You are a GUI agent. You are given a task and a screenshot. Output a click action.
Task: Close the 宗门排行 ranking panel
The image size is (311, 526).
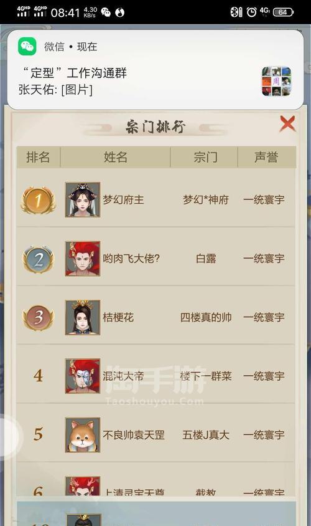(287, 124)
